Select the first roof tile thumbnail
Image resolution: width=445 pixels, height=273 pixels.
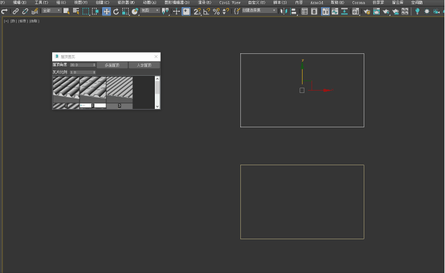coord(65,89)
